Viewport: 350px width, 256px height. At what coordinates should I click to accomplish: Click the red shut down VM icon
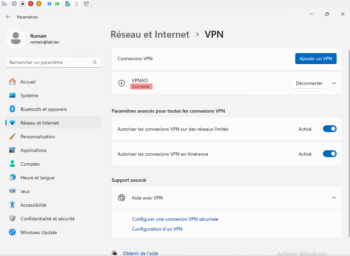[31, 4]
